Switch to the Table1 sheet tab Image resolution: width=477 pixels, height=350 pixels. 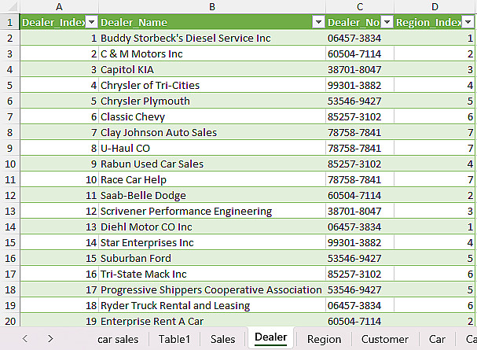point(174,339)
